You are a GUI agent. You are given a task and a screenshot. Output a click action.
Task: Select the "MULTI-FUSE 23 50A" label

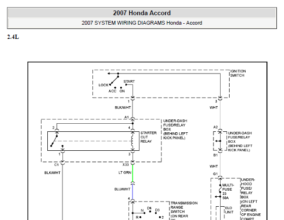228,192
